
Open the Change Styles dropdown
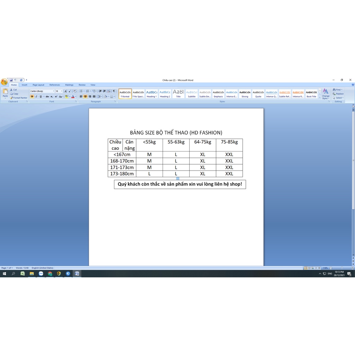coord(326,94)
